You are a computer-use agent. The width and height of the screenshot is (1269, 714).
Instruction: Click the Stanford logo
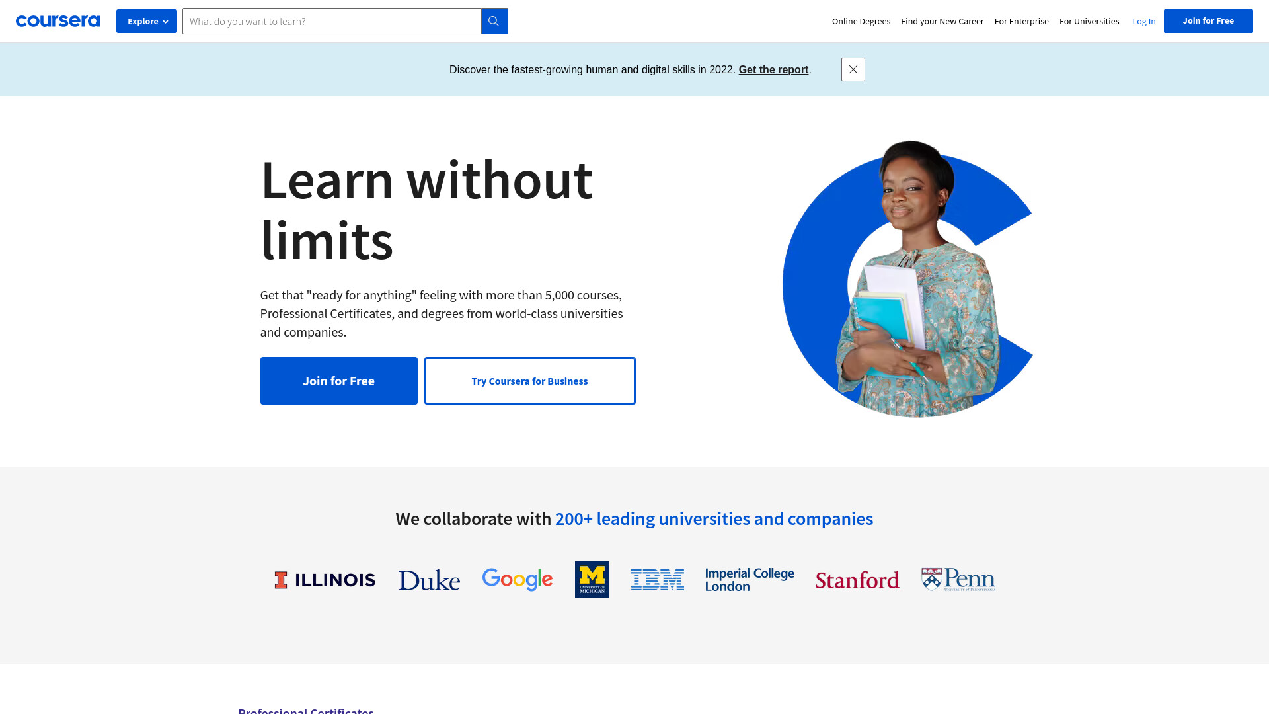click(857, 580)
